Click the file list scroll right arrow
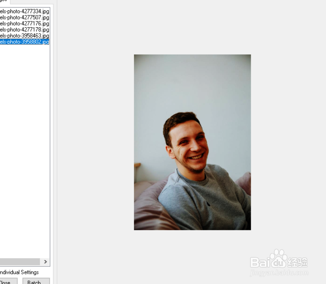This screenshot has height=284, width=326. [45, 262]
